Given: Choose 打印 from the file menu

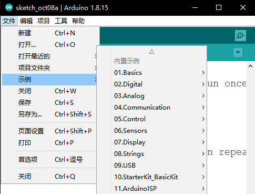Looking at the screenshot, I should [x=49, y=143].
